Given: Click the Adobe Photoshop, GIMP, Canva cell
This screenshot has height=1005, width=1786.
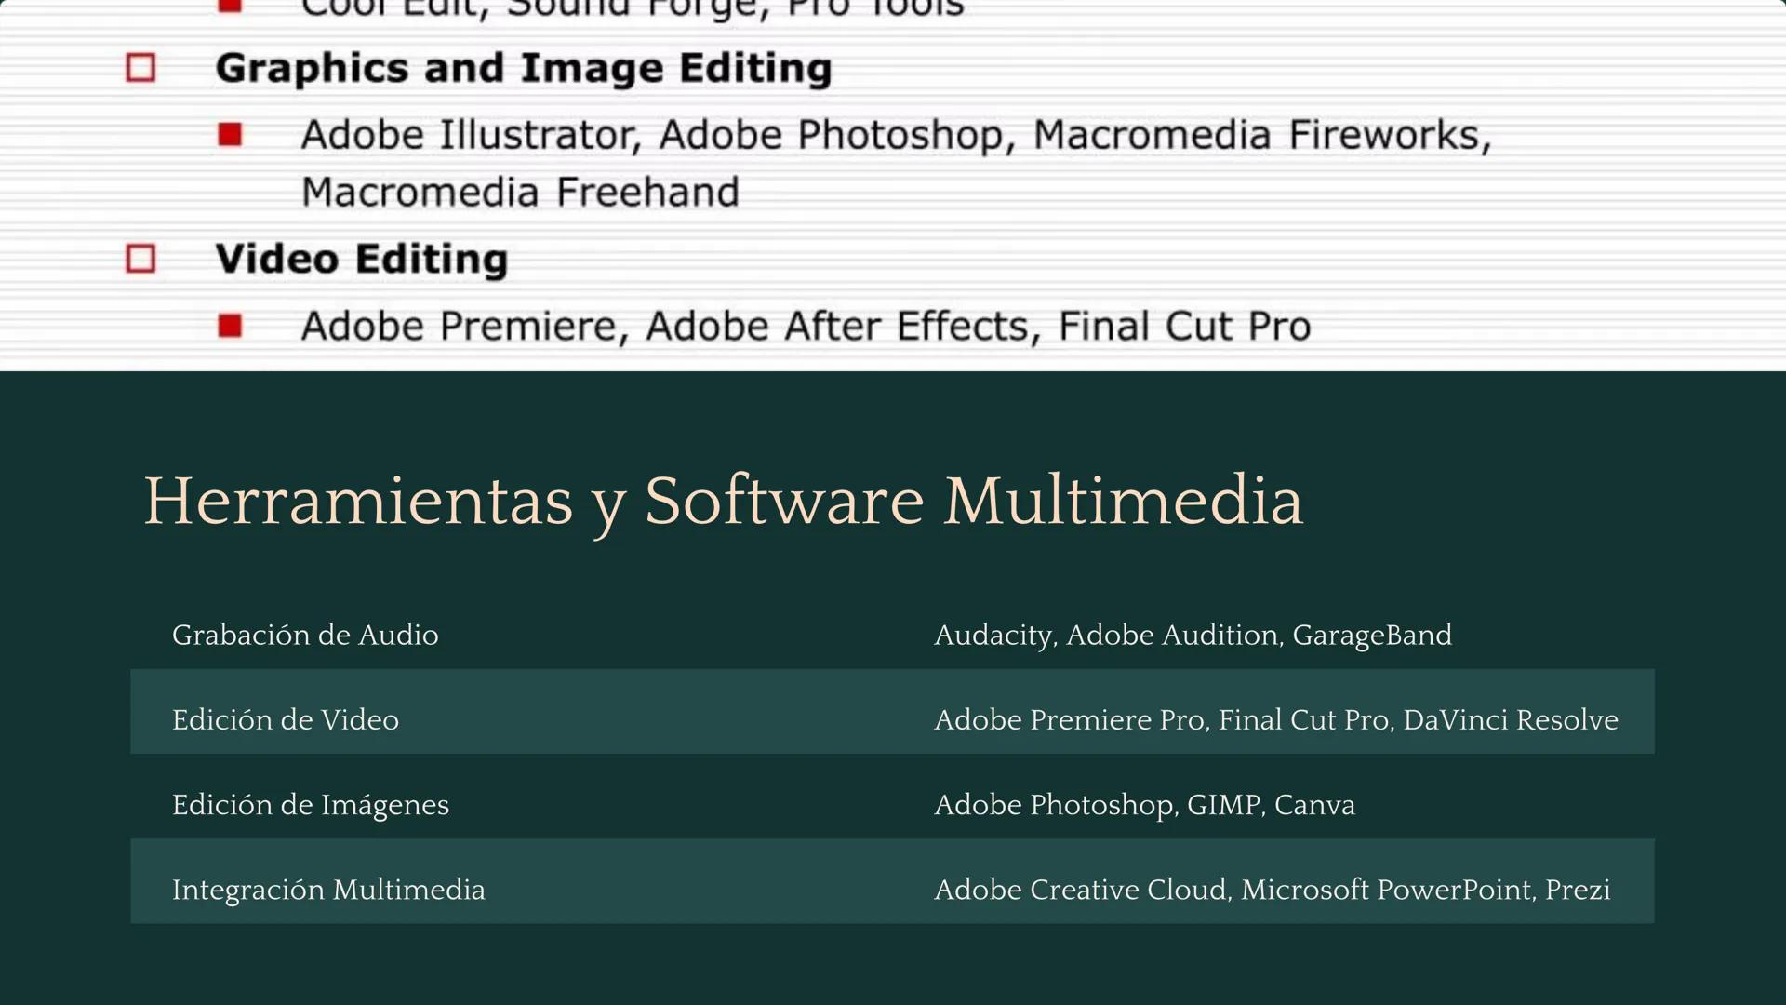Looking at the screenshot, I should click(1145, 805).
